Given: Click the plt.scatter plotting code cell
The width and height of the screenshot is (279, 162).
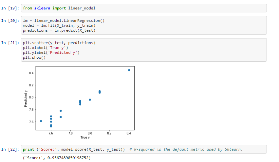Looking at the screenshot, I should [144, 50].
